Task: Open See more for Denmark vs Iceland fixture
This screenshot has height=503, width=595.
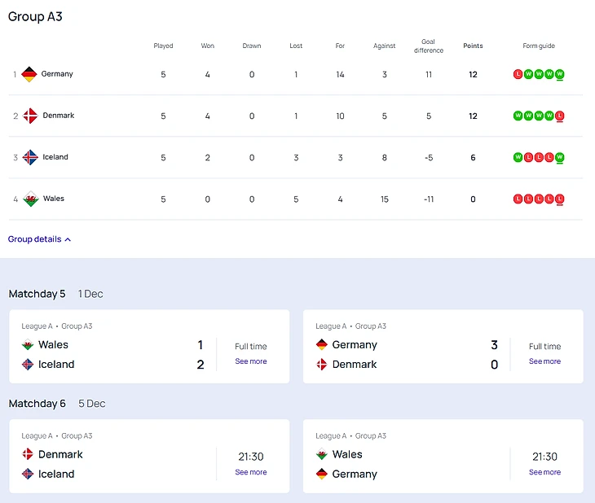Action: [x=250, y=472]
